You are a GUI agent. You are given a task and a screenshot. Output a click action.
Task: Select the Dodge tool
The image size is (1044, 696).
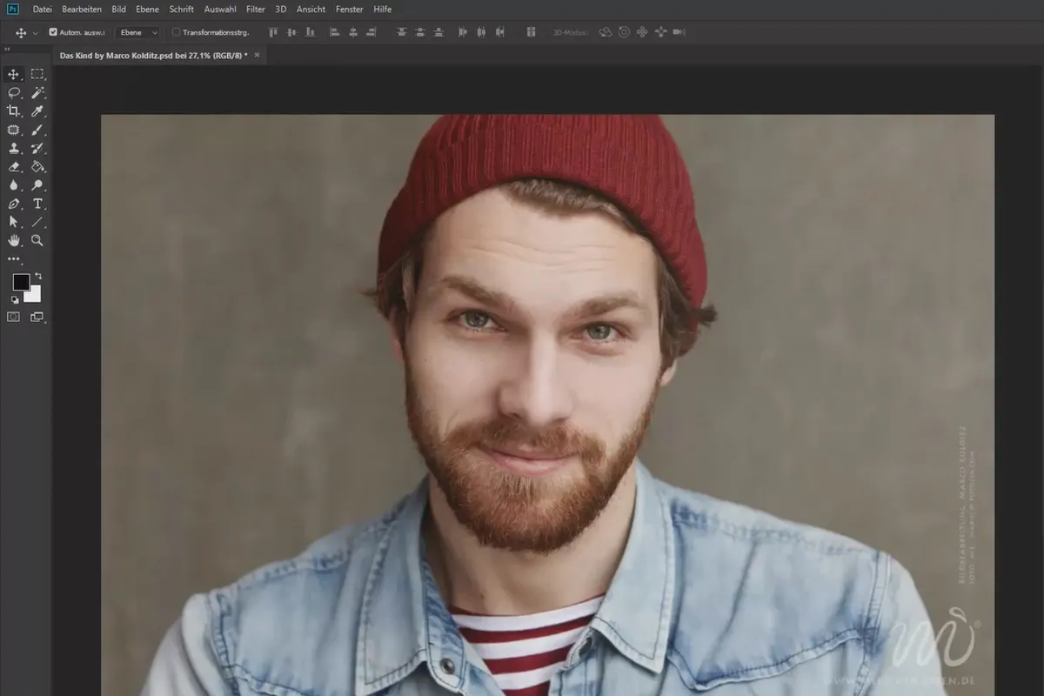pos(37,185)
